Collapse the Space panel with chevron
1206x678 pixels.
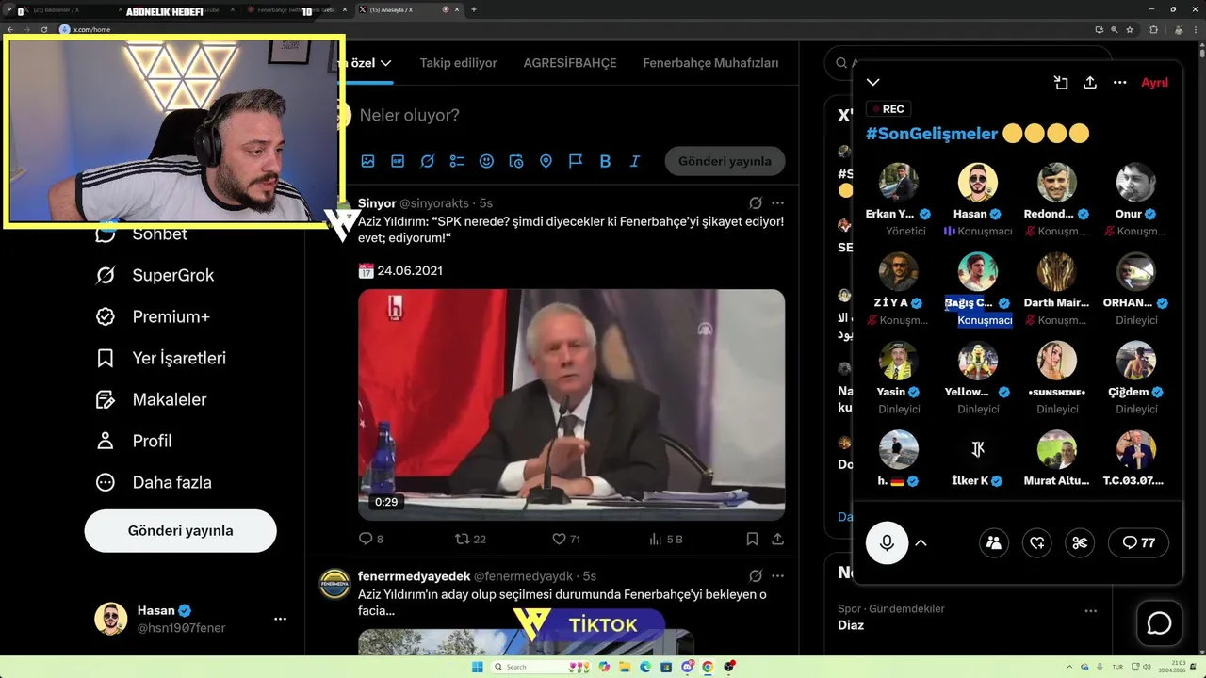coord(873,83)
